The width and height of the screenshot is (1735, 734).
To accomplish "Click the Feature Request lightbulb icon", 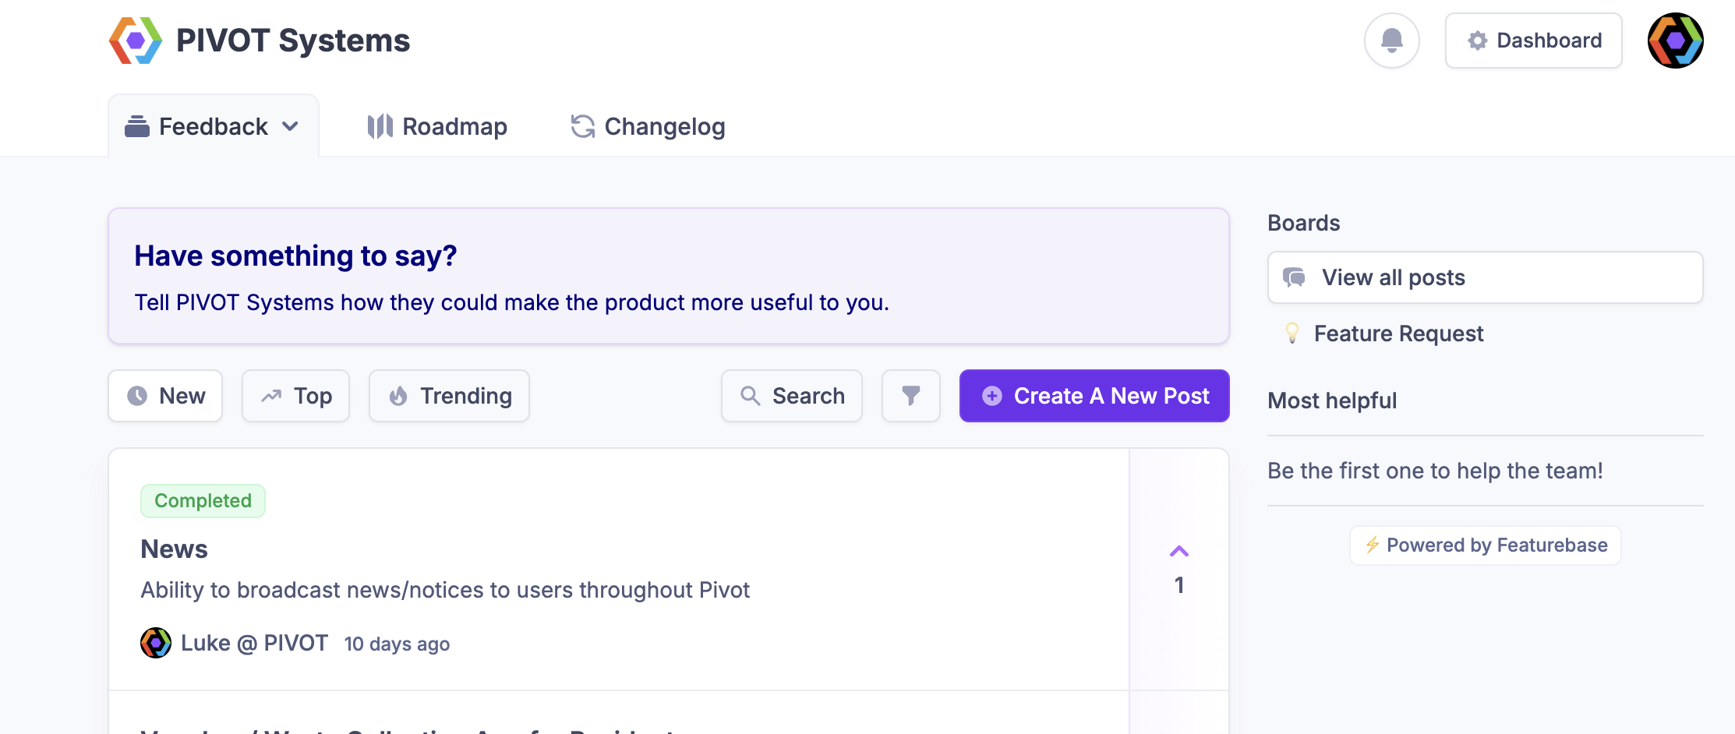I will [1292, 333].
